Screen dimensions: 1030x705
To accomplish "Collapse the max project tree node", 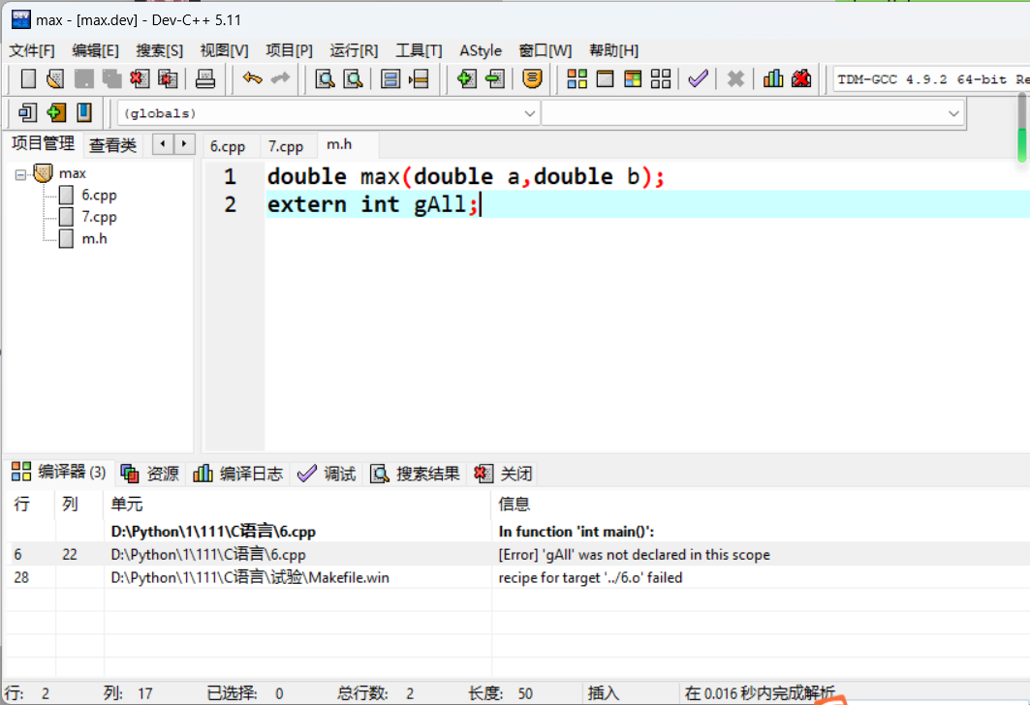I will coord(20,174).
